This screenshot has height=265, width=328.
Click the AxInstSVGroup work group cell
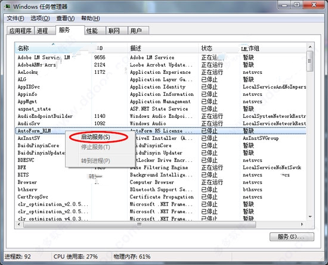261,138
